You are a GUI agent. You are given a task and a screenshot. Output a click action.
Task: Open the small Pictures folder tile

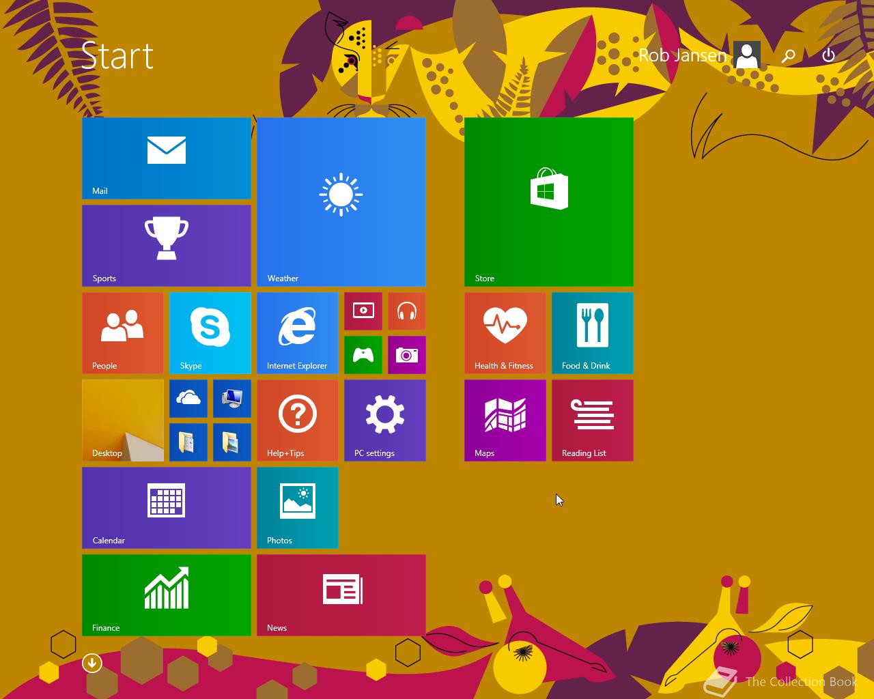point(232,442)
